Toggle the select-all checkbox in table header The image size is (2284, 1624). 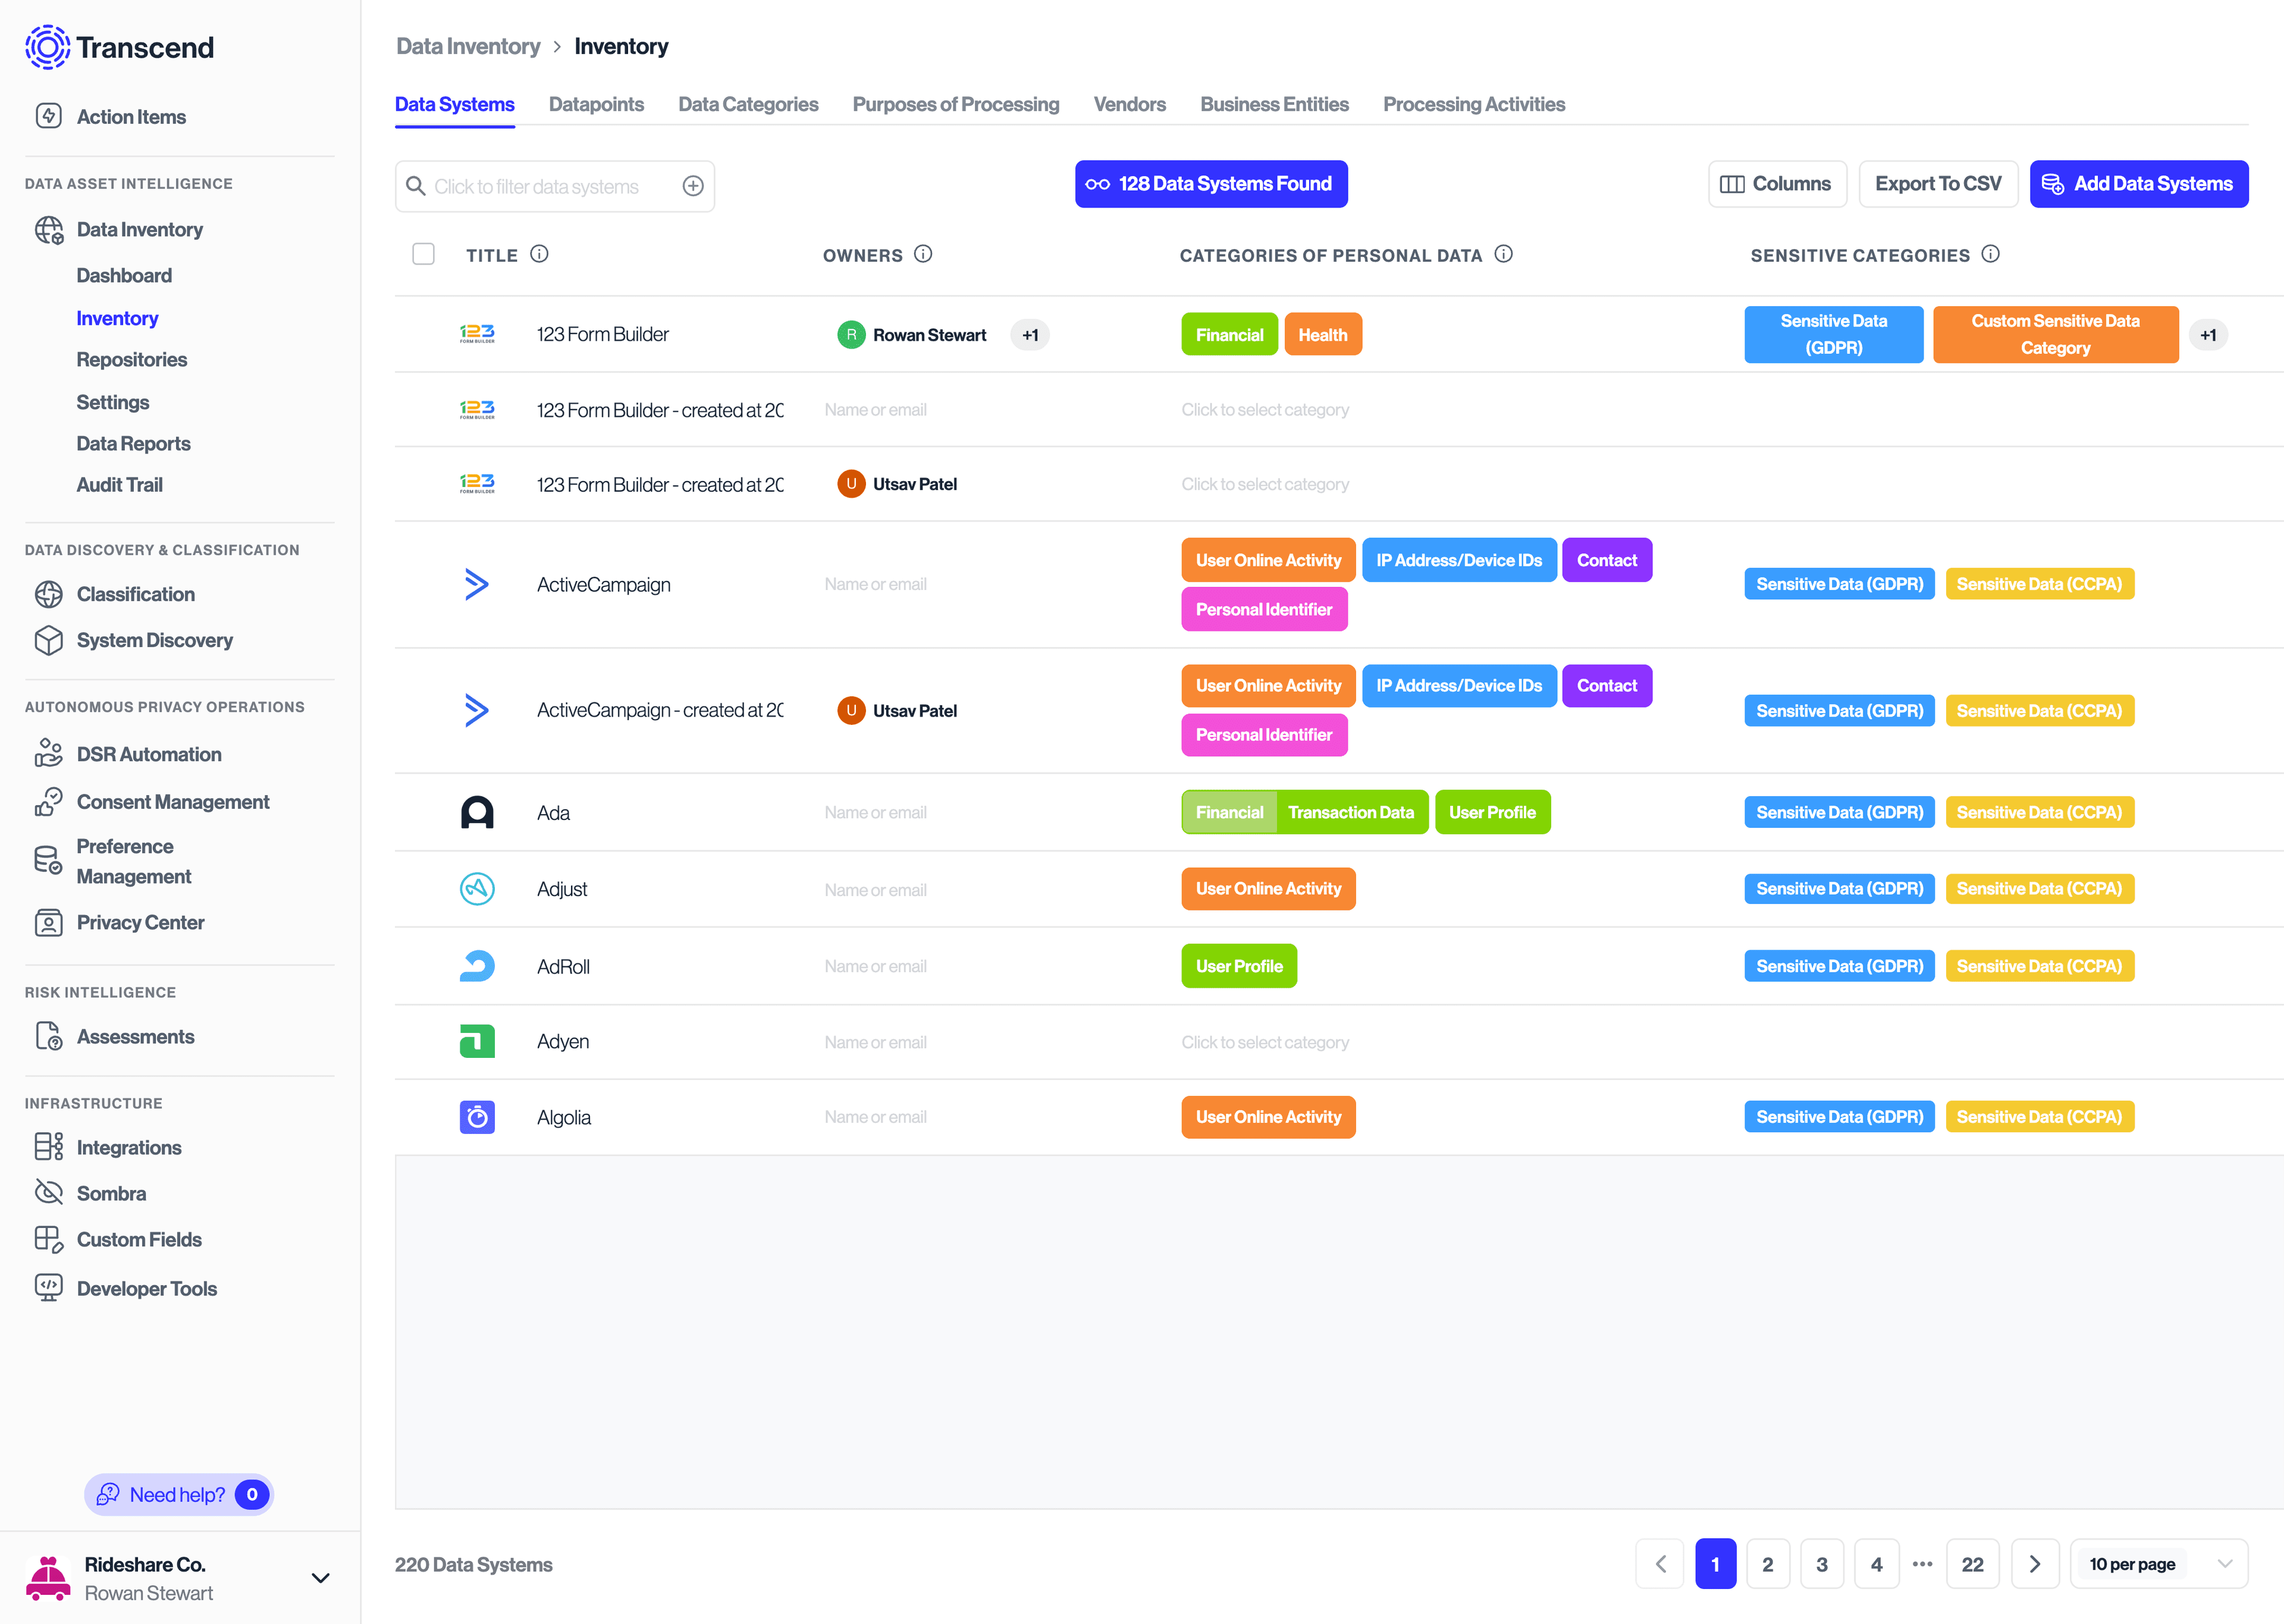[x=424, y=254]
